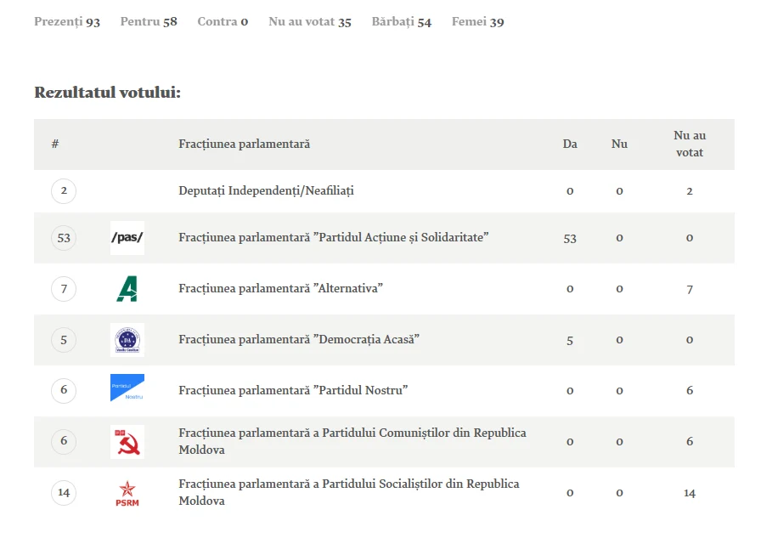
Task: Select the Pentru 58 filter
Action: [149, 22]
